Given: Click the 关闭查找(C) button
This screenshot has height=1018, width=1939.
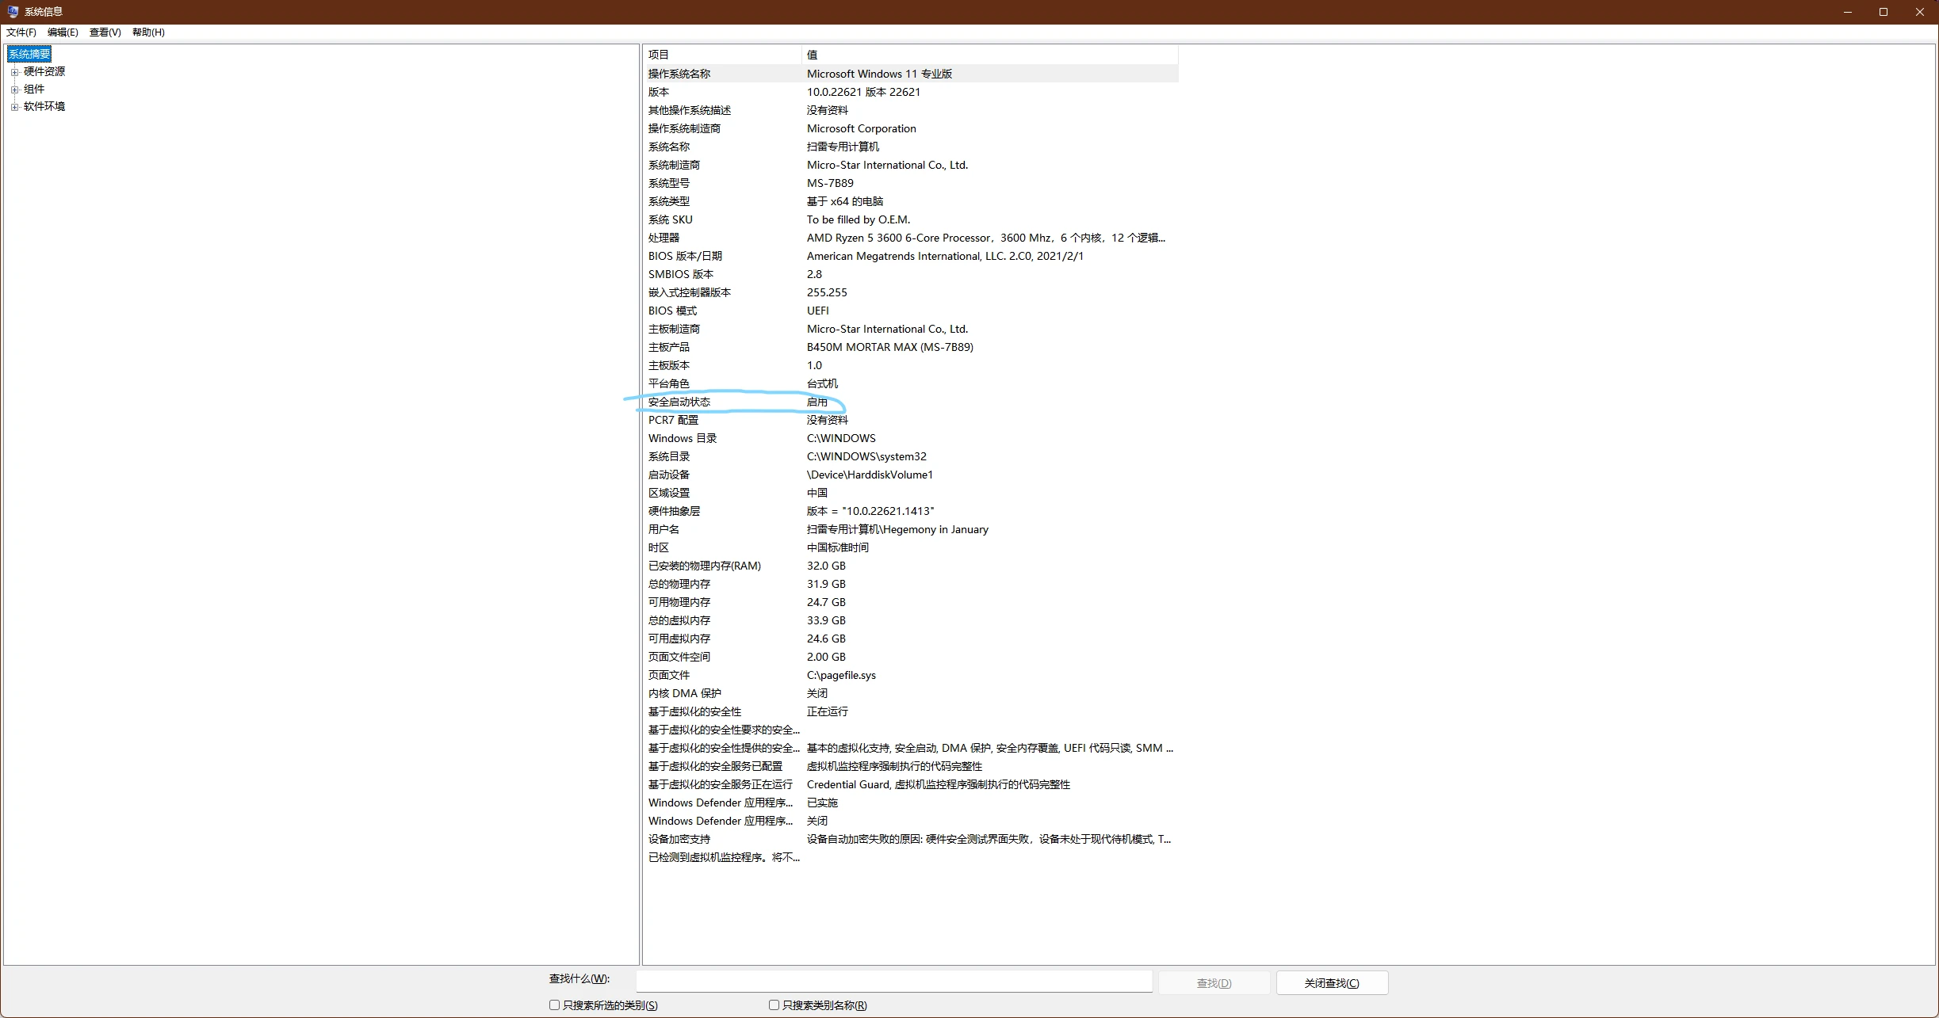Looking at the screenshot, I should [x=1332, y=983].
